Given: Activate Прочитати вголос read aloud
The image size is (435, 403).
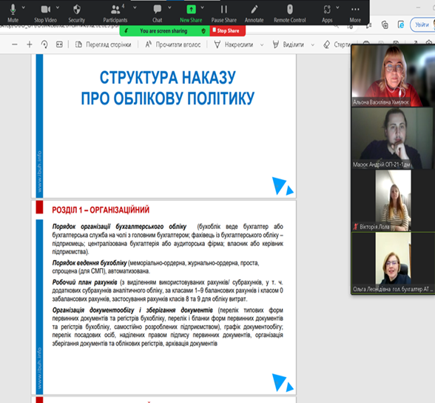Looking at the screenshot, I should (173, 44).
